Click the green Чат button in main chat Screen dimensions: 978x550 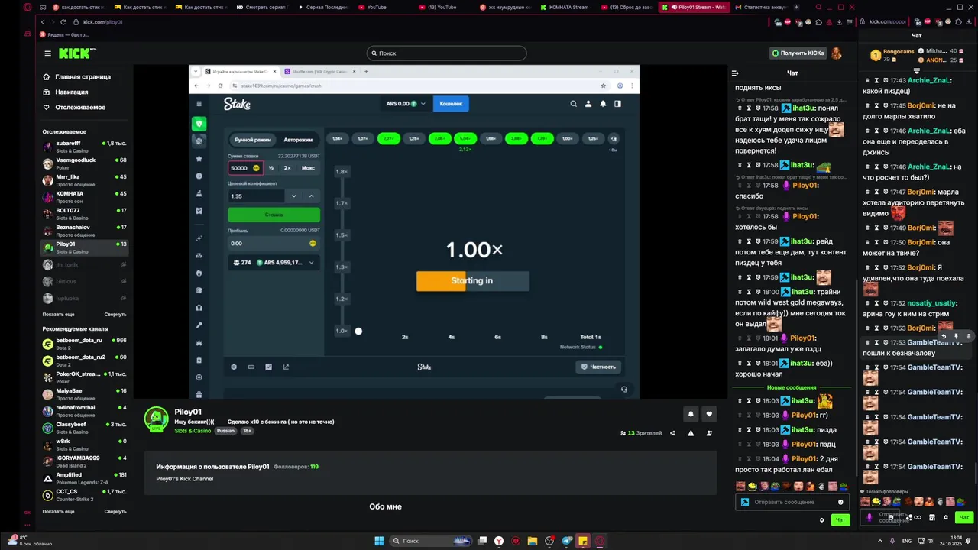coord(840,520)
